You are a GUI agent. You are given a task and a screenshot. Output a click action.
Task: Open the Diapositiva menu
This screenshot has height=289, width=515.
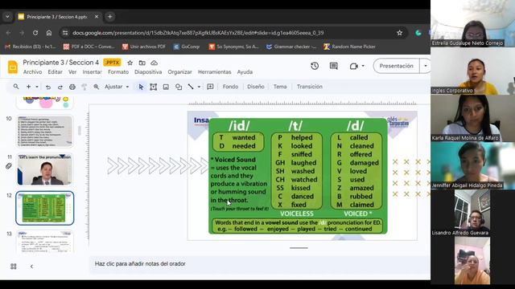(x=148, y=72)
